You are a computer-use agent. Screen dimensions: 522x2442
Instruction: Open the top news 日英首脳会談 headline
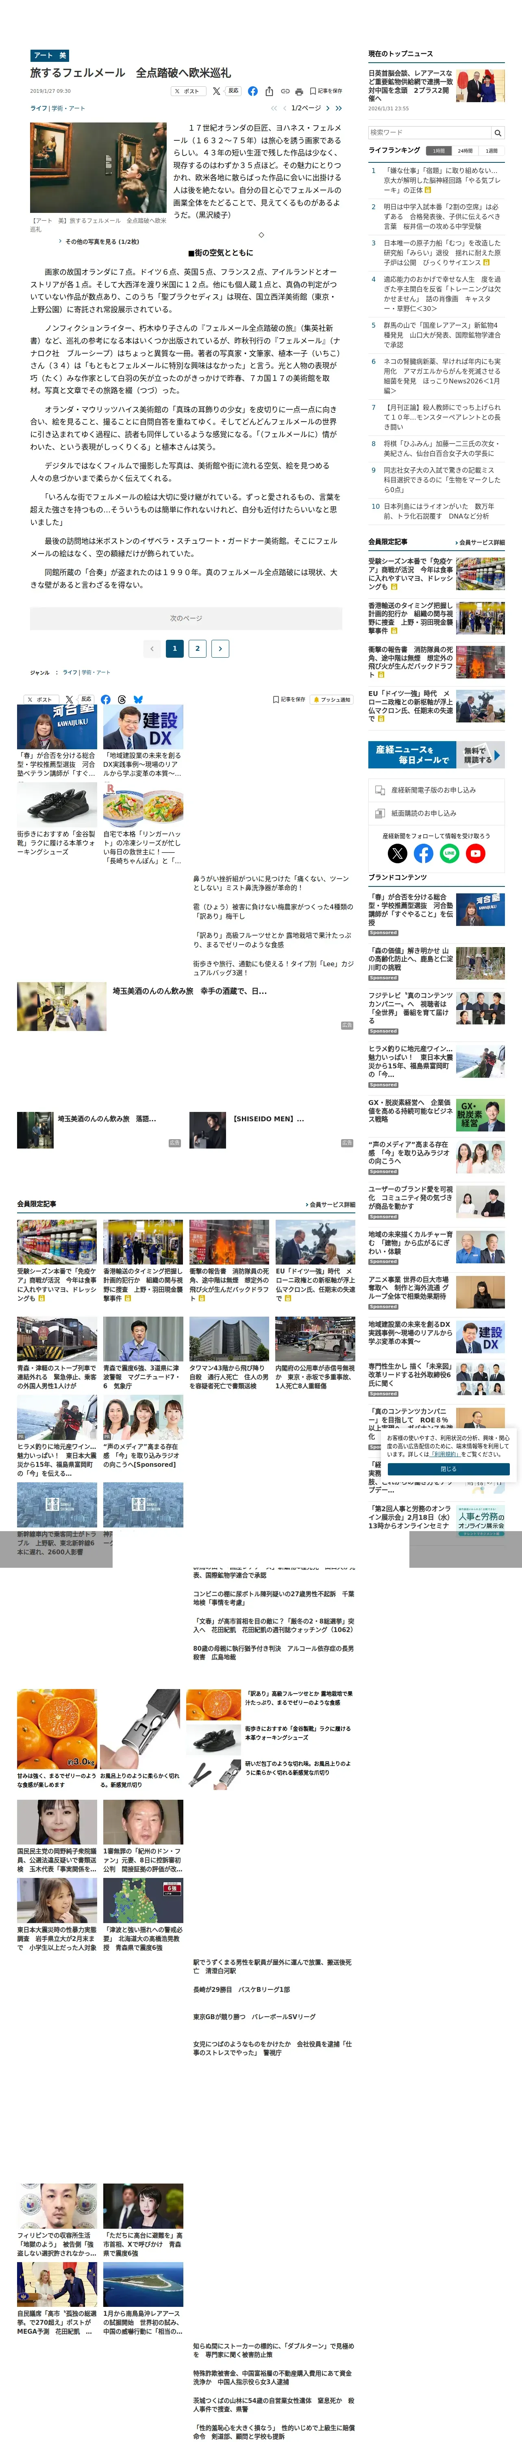(411, 85)
